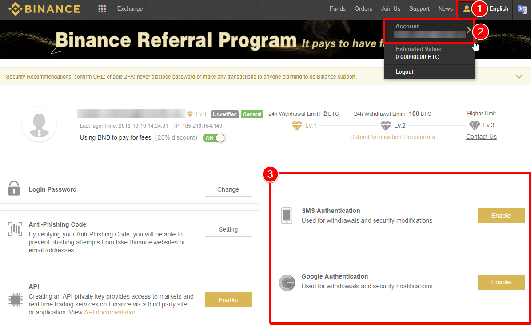Open the News page
The height and width of the screenshot is (326, 531).
(446, 9)
